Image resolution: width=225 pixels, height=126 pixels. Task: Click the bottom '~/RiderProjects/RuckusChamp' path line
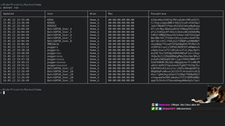[21, 90]
